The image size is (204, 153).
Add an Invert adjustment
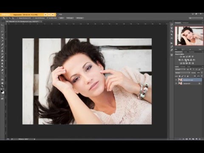coord(181,63)
